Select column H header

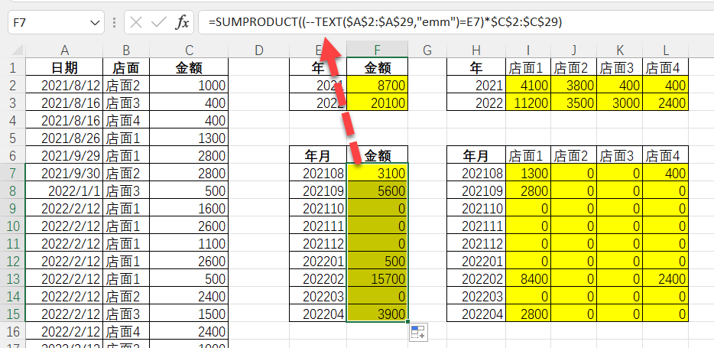[475, 50]
